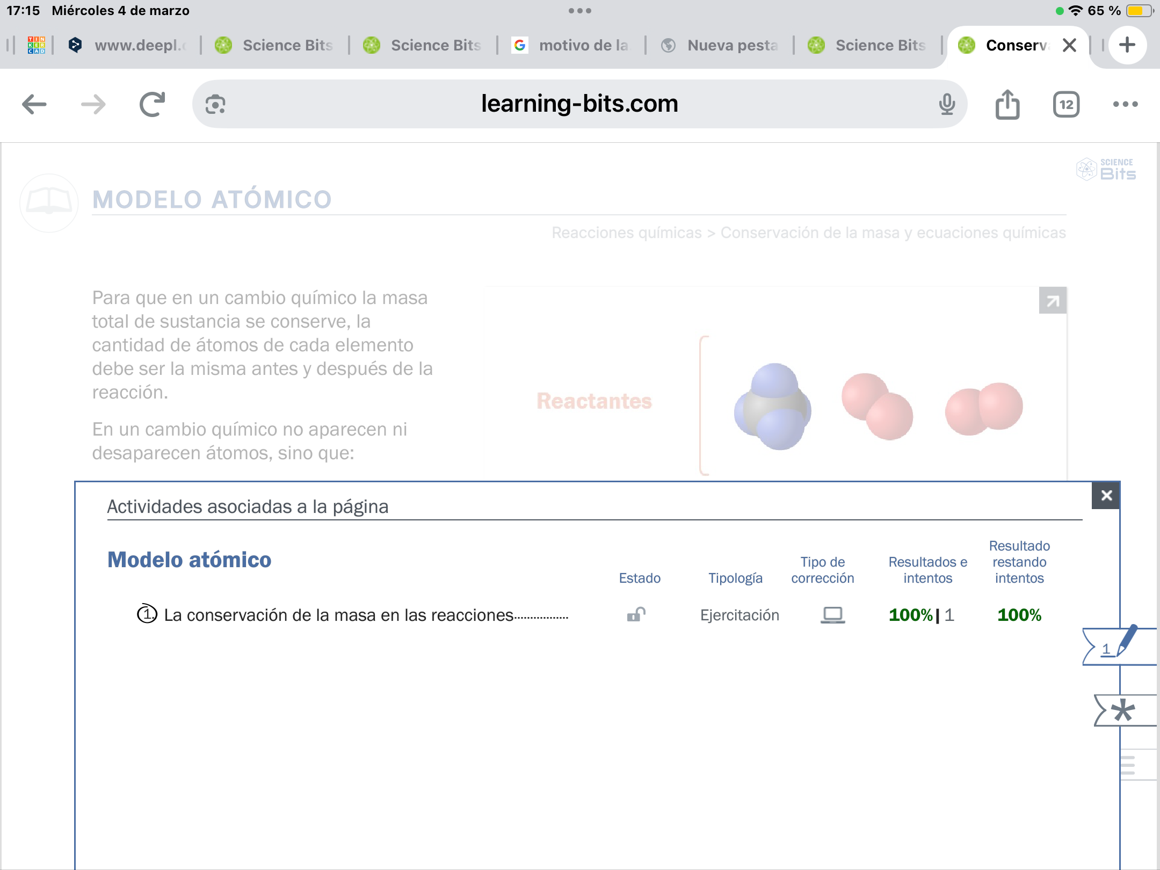Open the tab switcher showing 12

(x=1066, y=104)
